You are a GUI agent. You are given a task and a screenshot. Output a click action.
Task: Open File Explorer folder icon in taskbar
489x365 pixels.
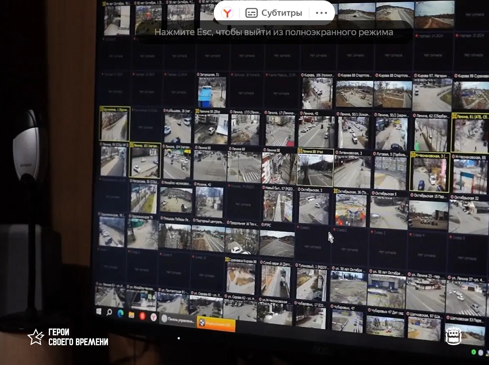(x=131, y=315)
